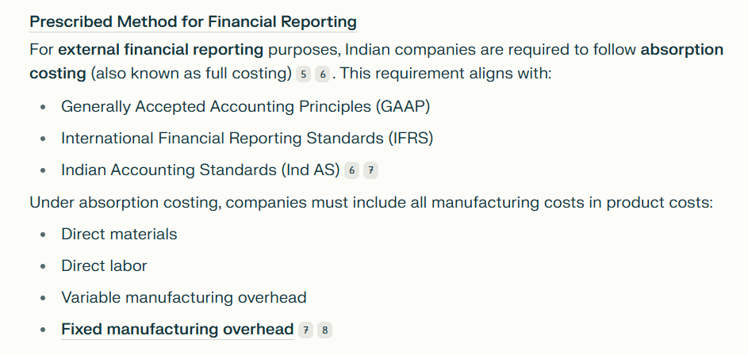Click the Under absorption costing sentence

(371, 203)
